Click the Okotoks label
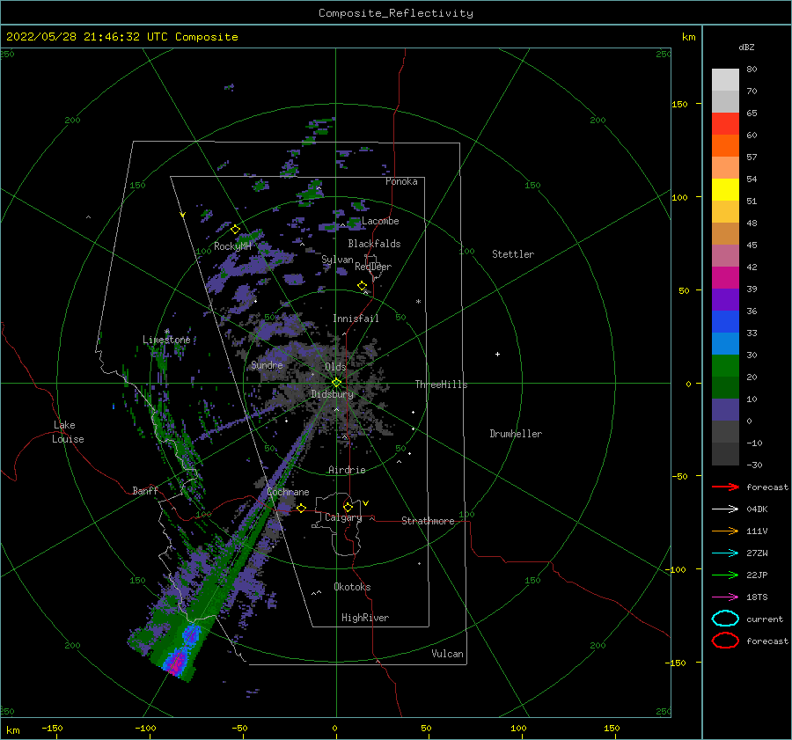 pos(352,586)
